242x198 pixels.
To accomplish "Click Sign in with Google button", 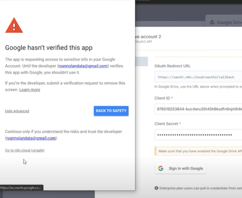I will [x=180, y=168].
